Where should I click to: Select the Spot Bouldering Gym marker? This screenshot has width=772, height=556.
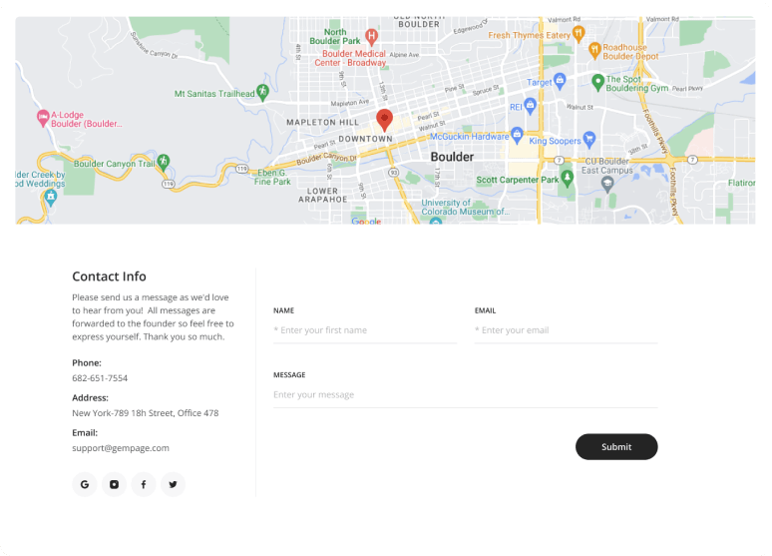tap(597, 82)
